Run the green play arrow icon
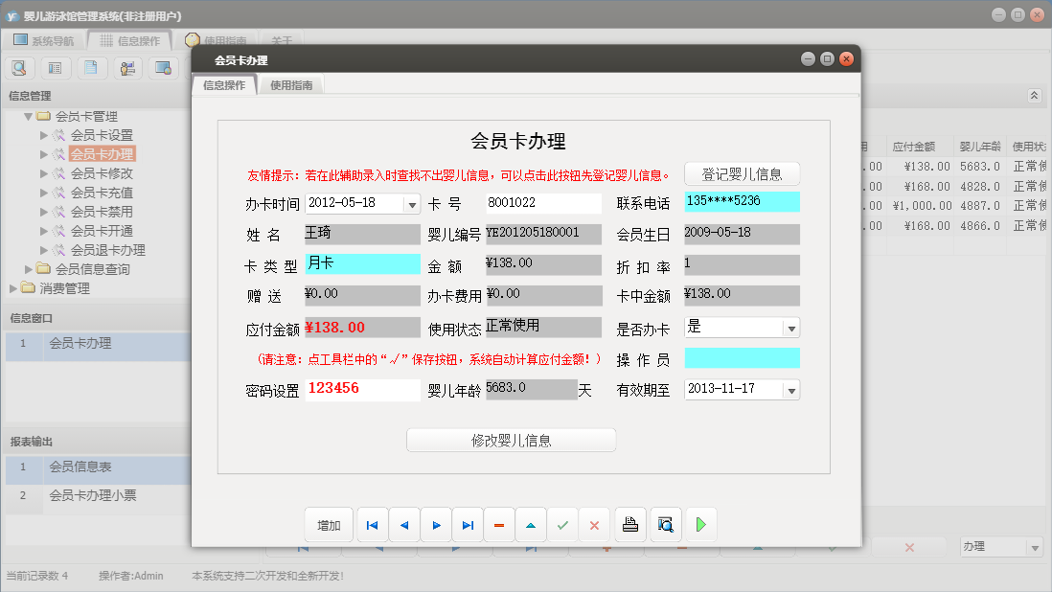Screen dimensions: 1052x592 [x=700, y=524]
